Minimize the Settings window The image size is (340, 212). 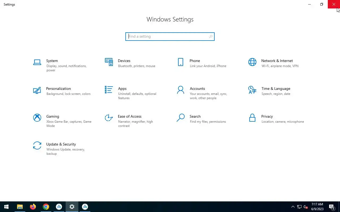click(309, 4)
